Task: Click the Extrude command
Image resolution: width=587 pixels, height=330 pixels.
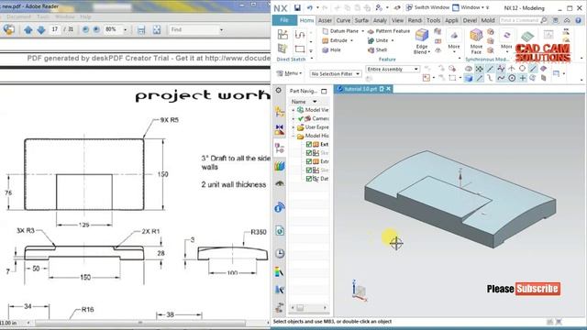Action: (x=335, y=40)
